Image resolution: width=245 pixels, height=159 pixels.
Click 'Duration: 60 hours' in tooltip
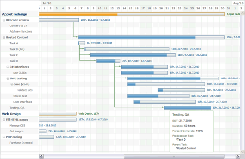[x=184, y=126]
